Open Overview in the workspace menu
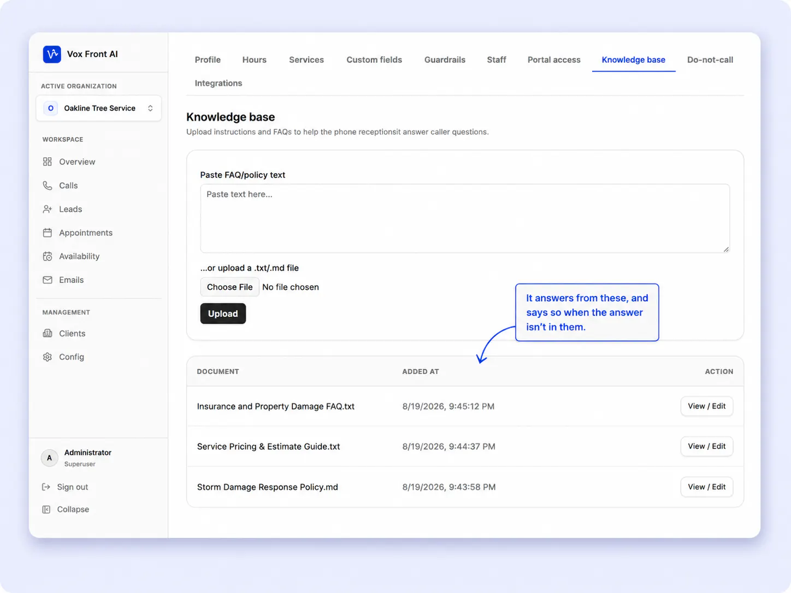The height and width of the screenshot is (593, 791). (77, 162)
